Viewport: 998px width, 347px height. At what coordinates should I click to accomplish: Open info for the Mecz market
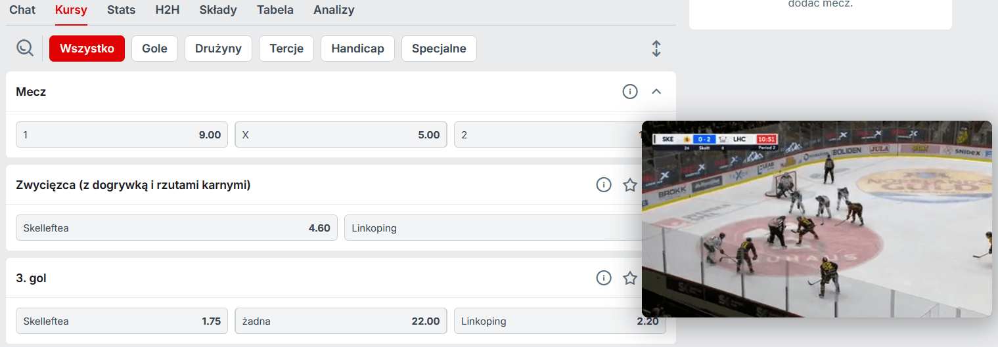630,92
